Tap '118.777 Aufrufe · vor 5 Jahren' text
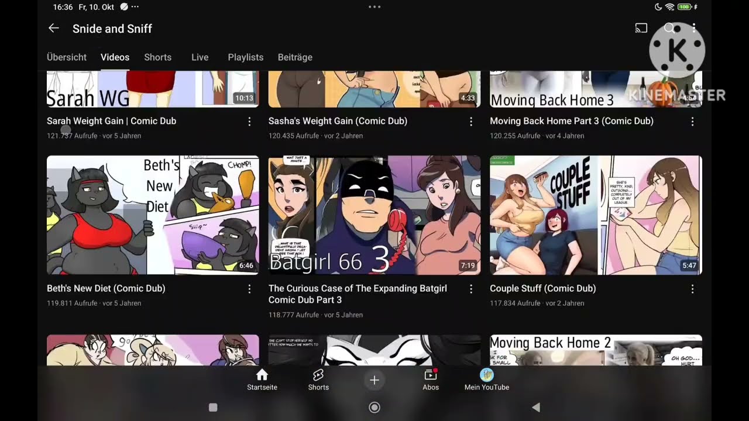The height and width of the screenshot is (421, 749). click(315, 315)
